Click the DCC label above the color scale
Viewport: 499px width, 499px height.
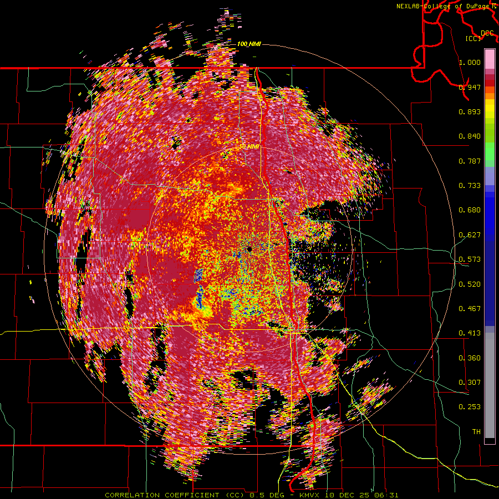487,33
